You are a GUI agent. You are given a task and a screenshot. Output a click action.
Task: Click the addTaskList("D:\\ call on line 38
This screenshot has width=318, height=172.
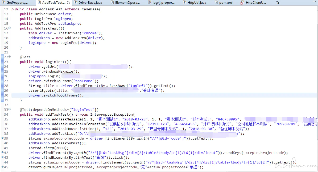click(x=136, y=134)
